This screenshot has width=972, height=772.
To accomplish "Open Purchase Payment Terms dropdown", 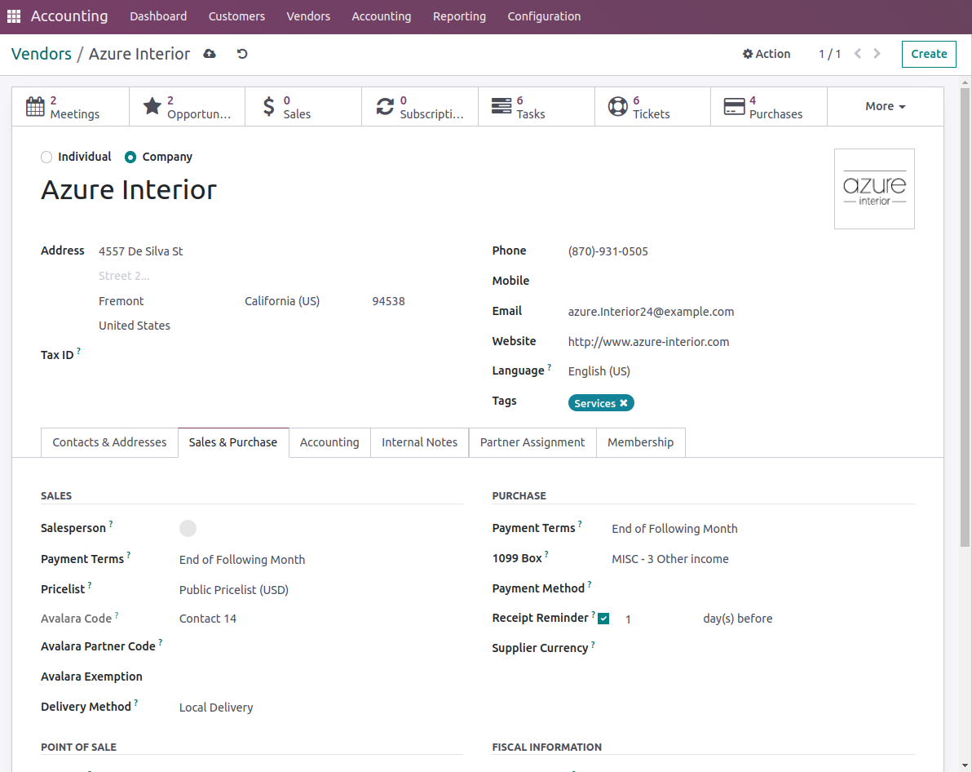I will pos(674,529).
